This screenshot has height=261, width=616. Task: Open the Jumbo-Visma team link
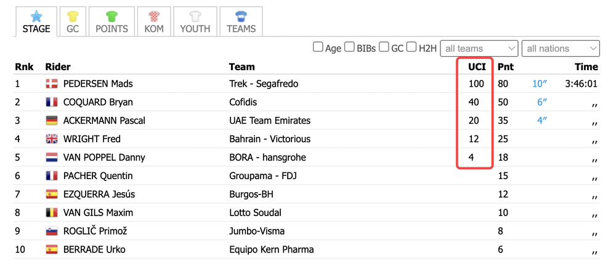coord(256,231)
